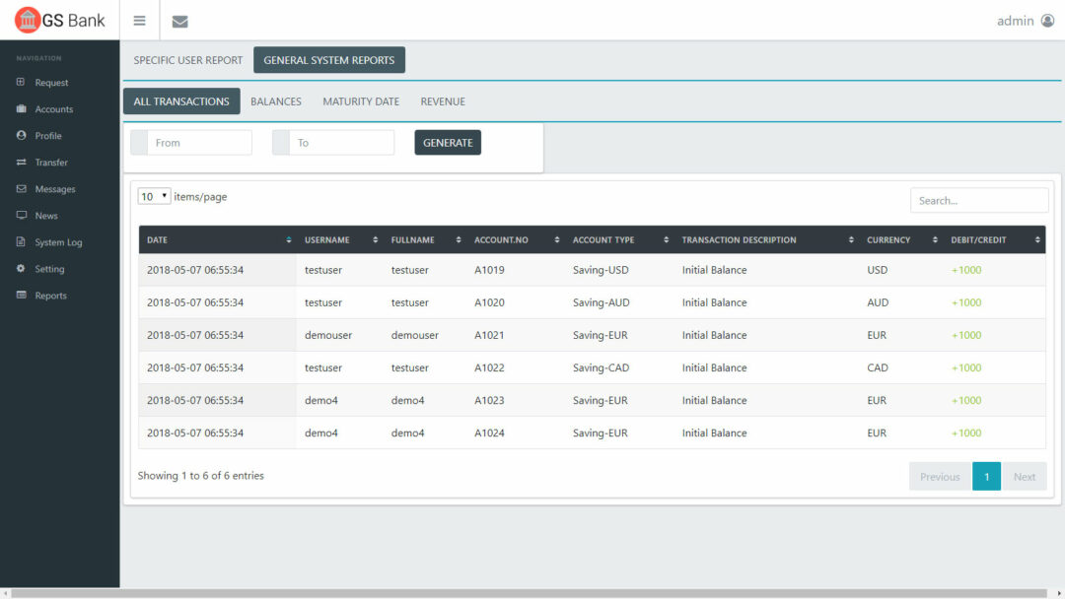Screen dimensions: 1065x599
Task: Toggle sort direction for DEBIT/CREDIT column
Action: click(1037, 239)
